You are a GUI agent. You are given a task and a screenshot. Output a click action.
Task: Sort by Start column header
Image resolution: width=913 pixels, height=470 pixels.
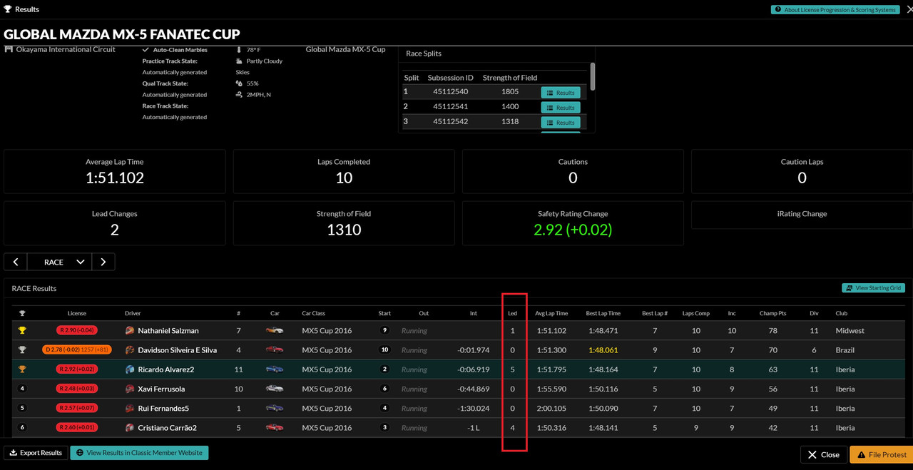384,313
